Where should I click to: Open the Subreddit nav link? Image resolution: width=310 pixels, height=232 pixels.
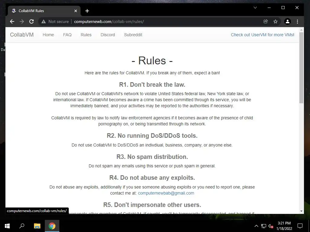pyautogui.click(x=133, y=35)
